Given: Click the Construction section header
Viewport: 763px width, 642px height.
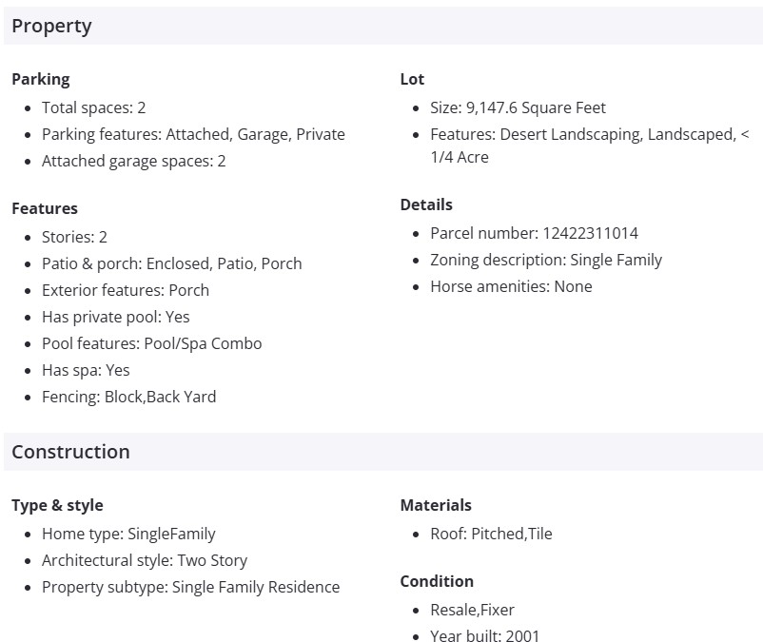Looking at the screenshot, I should coord(70,452).
